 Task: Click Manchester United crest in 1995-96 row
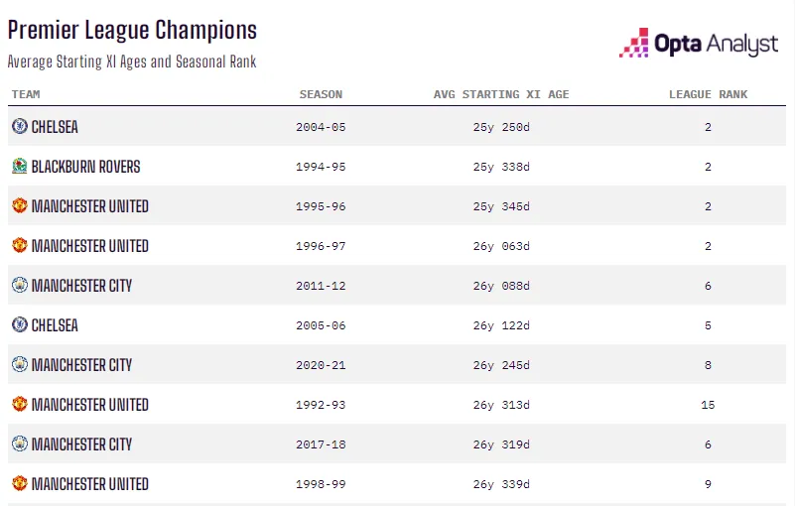coord(19,206)
